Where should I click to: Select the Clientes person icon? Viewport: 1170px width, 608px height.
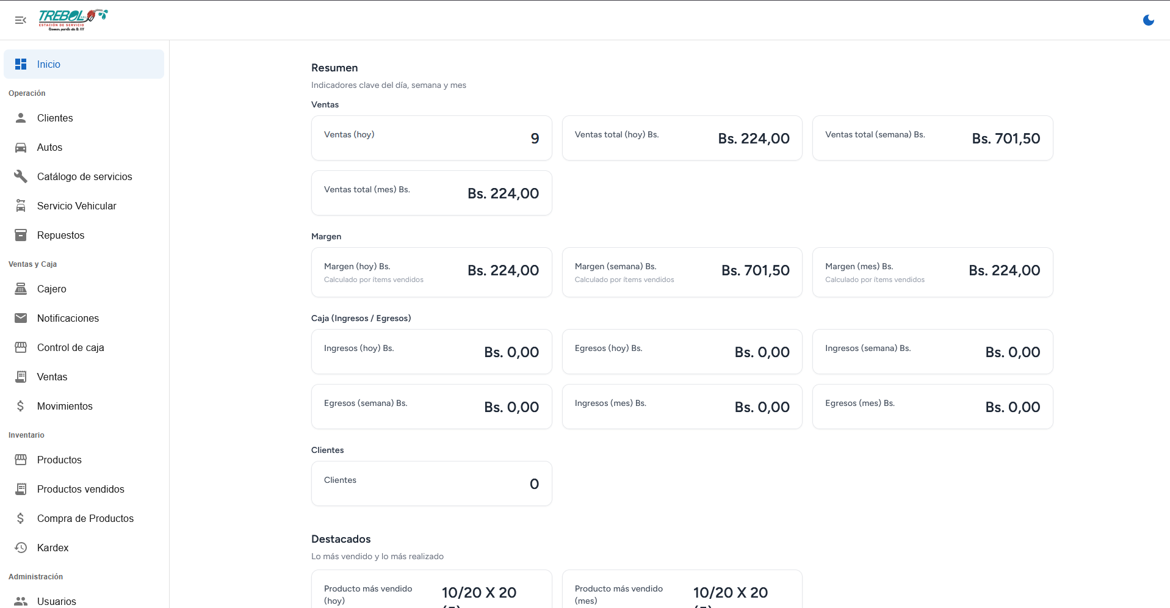tap(21, 118)
